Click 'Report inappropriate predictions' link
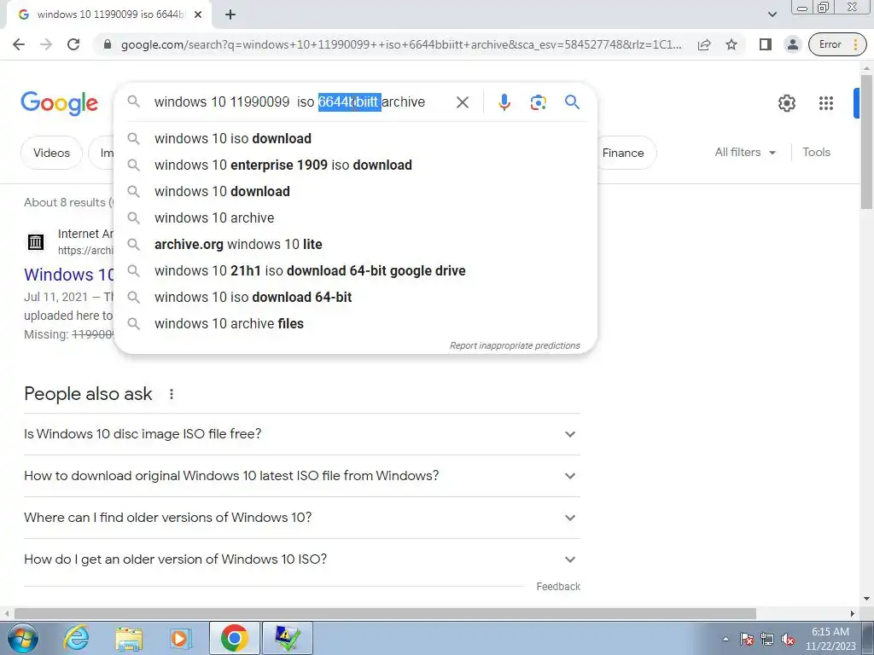Screen dimensions: 874x655 515,346
